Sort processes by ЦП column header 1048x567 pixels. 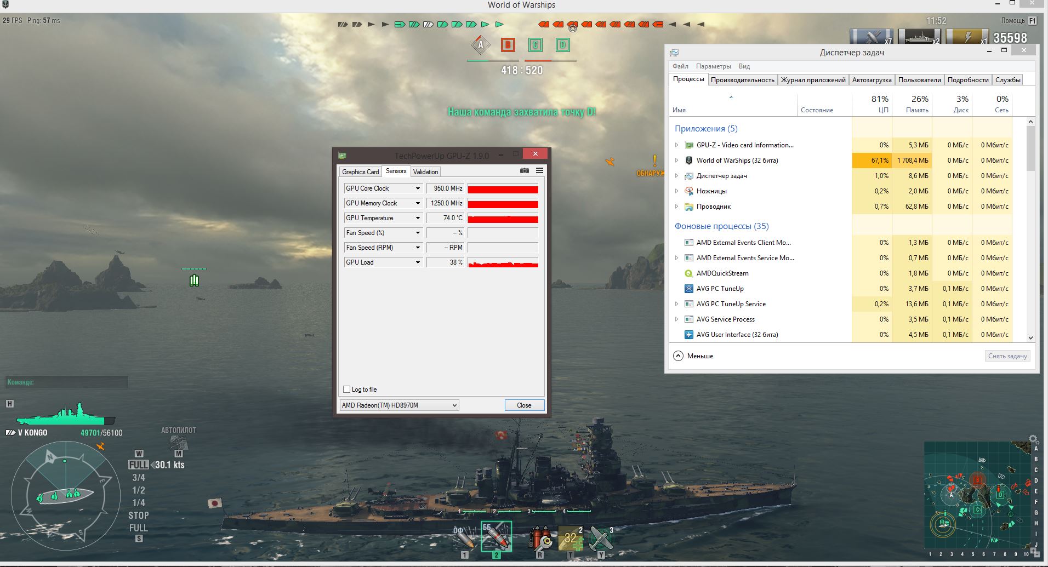(x=872, y=104)
